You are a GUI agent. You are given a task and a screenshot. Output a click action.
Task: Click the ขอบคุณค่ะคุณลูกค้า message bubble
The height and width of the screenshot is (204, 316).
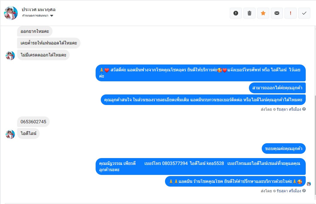coord(283,149)
